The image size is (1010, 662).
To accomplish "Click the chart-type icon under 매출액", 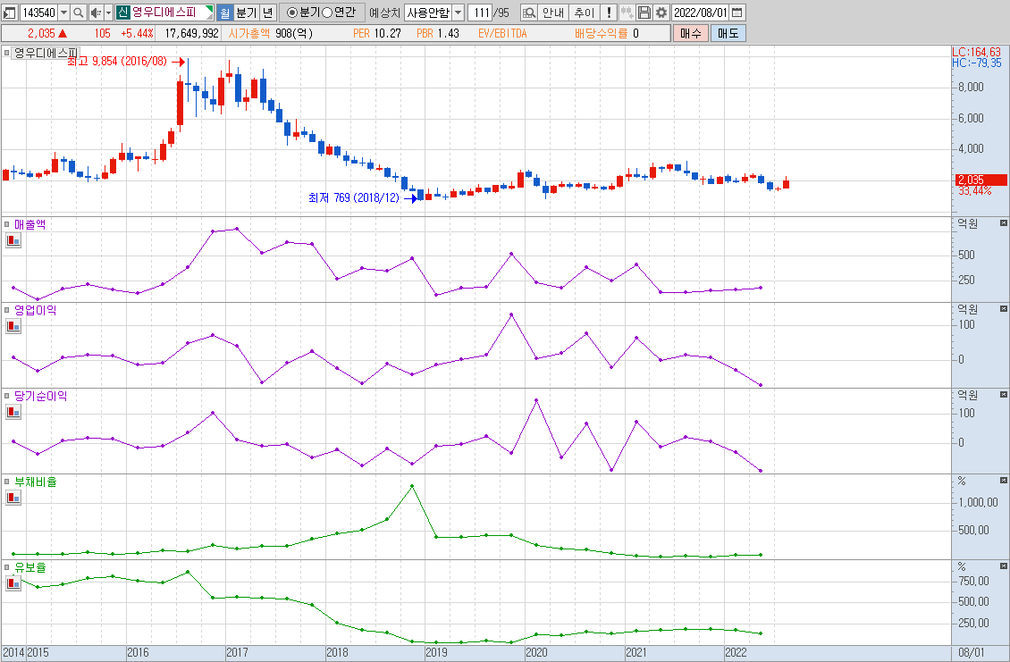I will [x=13, y=241].
